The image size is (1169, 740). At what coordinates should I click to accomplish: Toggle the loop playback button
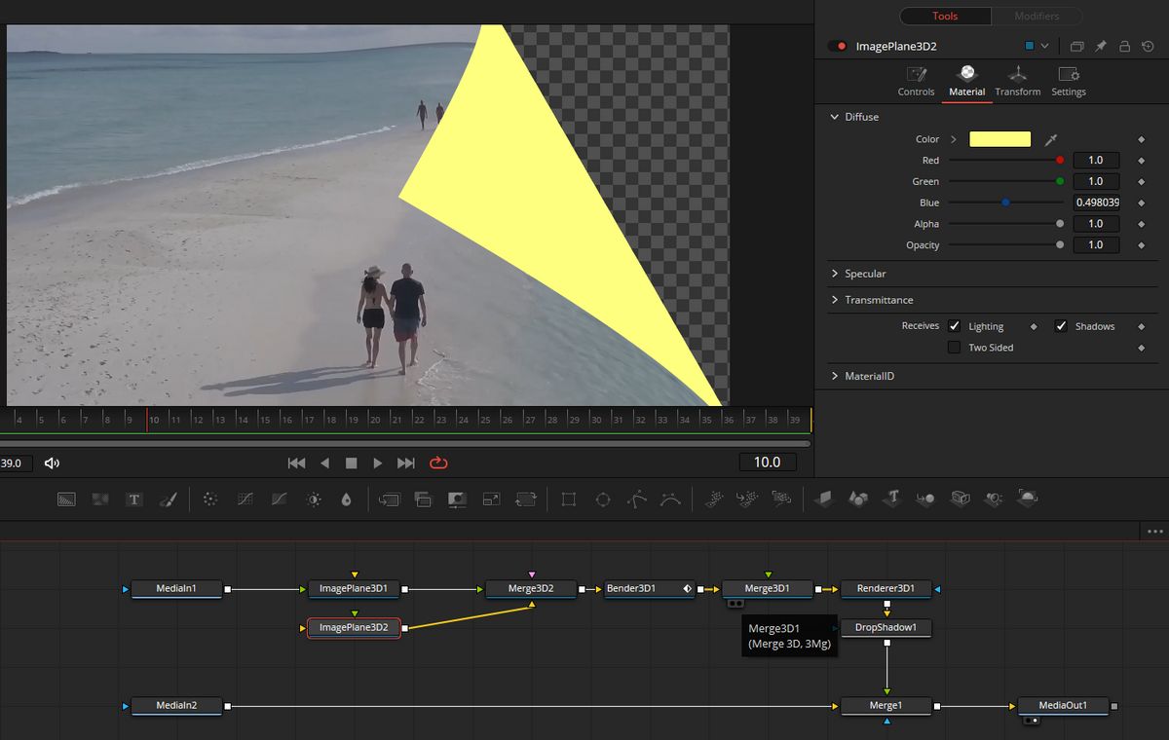pyautogui.click(x=438, y=463)
